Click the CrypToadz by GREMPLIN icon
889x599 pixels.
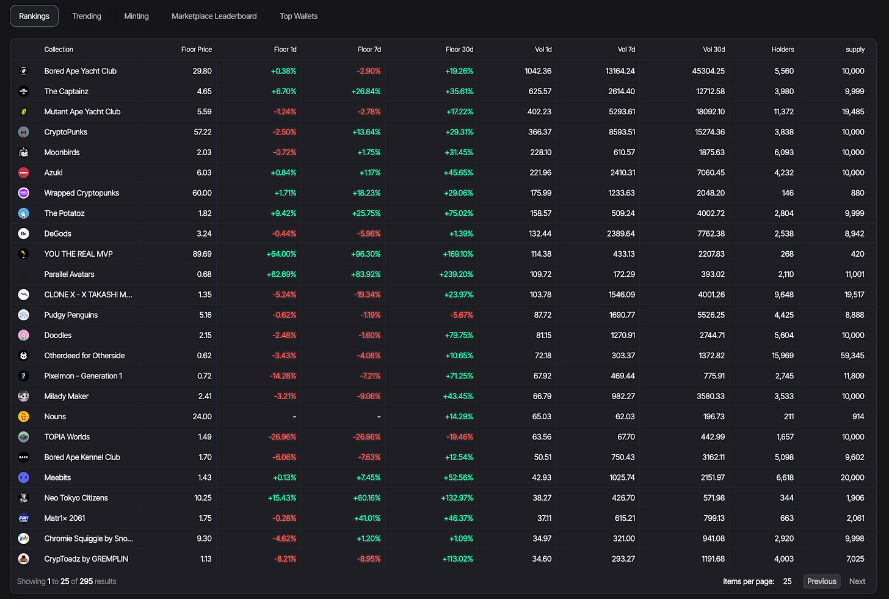click(24, 559)
